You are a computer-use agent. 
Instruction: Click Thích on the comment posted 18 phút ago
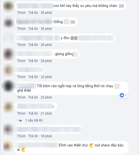tap(21, 136)
